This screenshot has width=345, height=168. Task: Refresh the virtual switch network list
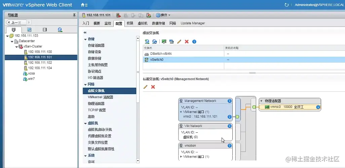pos(155,41)
